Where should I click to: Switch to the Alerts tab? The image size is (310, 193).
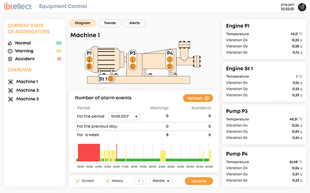click(135, 23)
